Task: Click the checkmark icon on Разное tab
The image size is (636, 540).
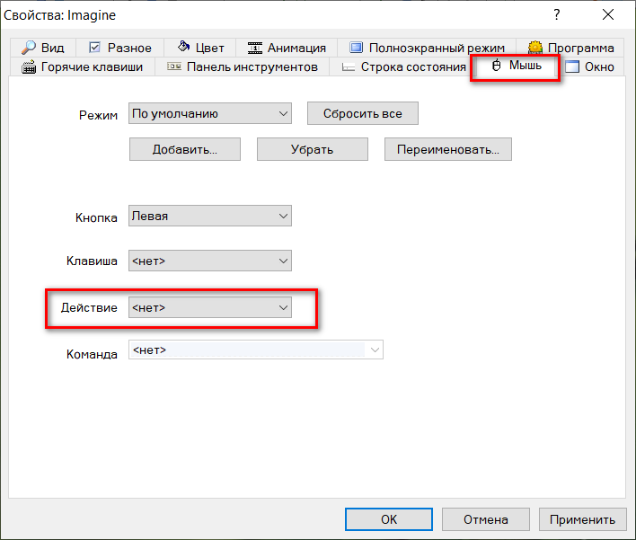Action: click(x=94, y=48)
